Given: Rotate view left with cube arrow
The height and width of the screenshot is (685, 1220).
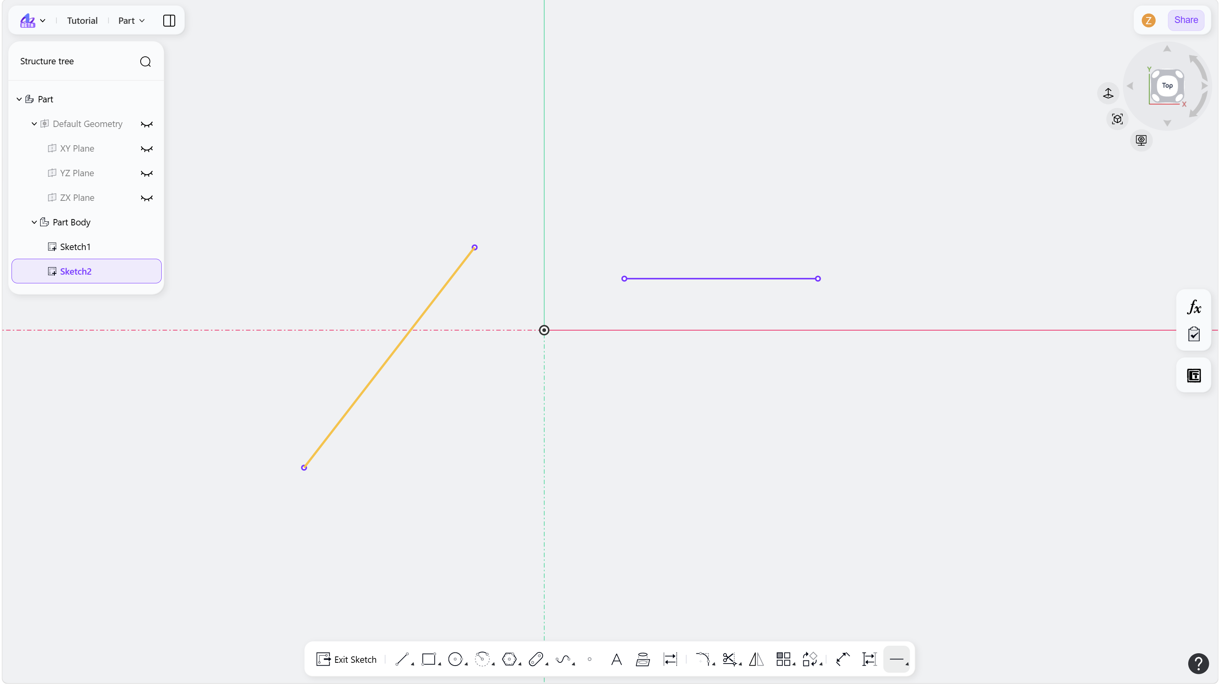Looking at the screenshot, I should point(1130,86).
